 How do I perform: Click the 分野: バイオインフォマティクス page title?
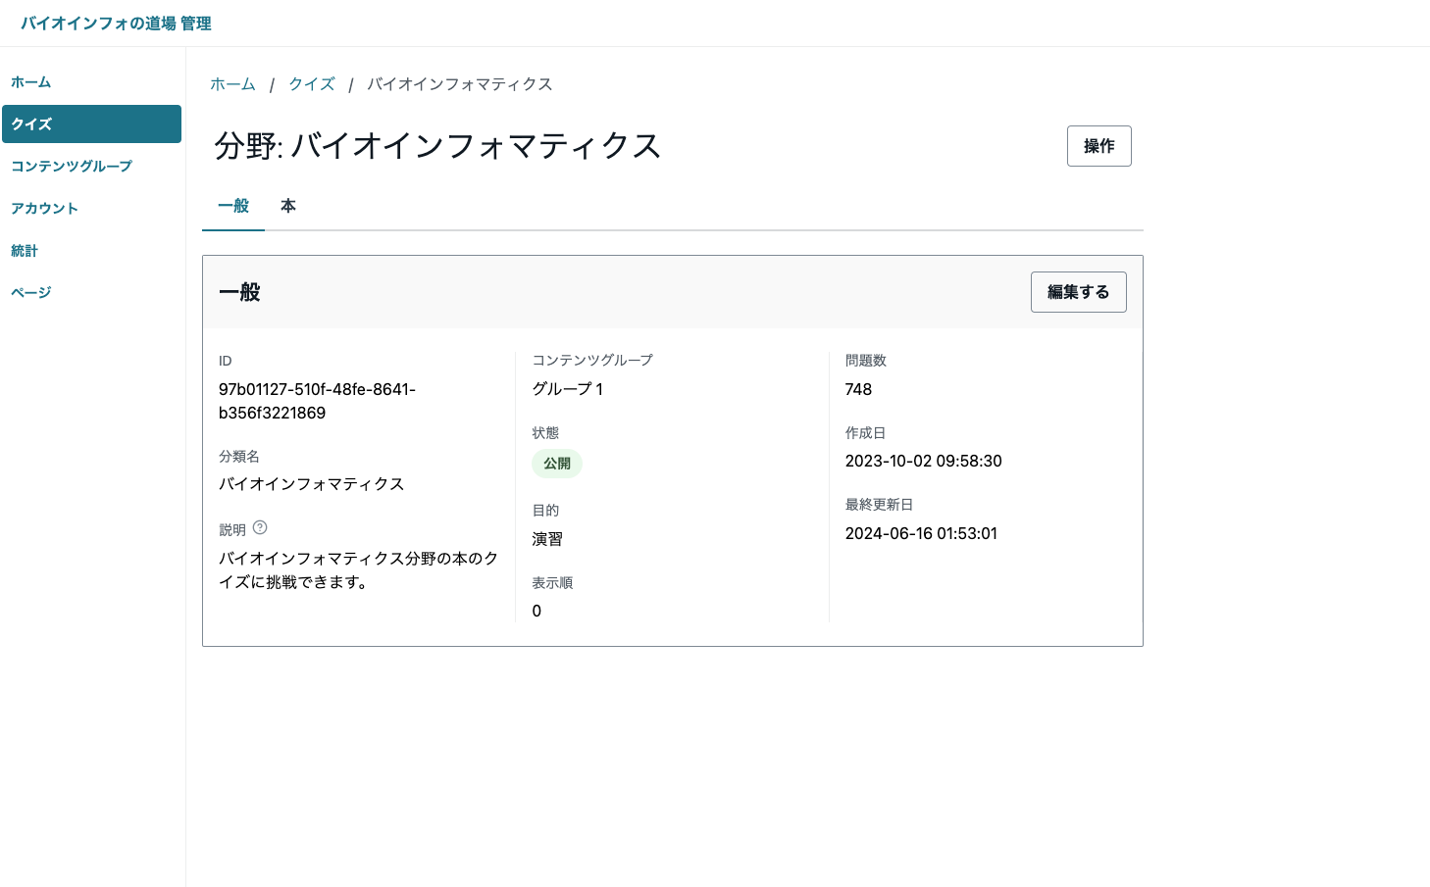coord(437,145)
